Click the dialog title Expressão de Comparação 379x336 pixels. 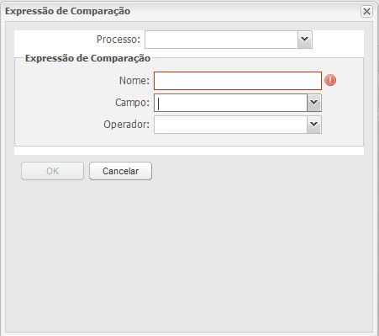click(67, 11)
